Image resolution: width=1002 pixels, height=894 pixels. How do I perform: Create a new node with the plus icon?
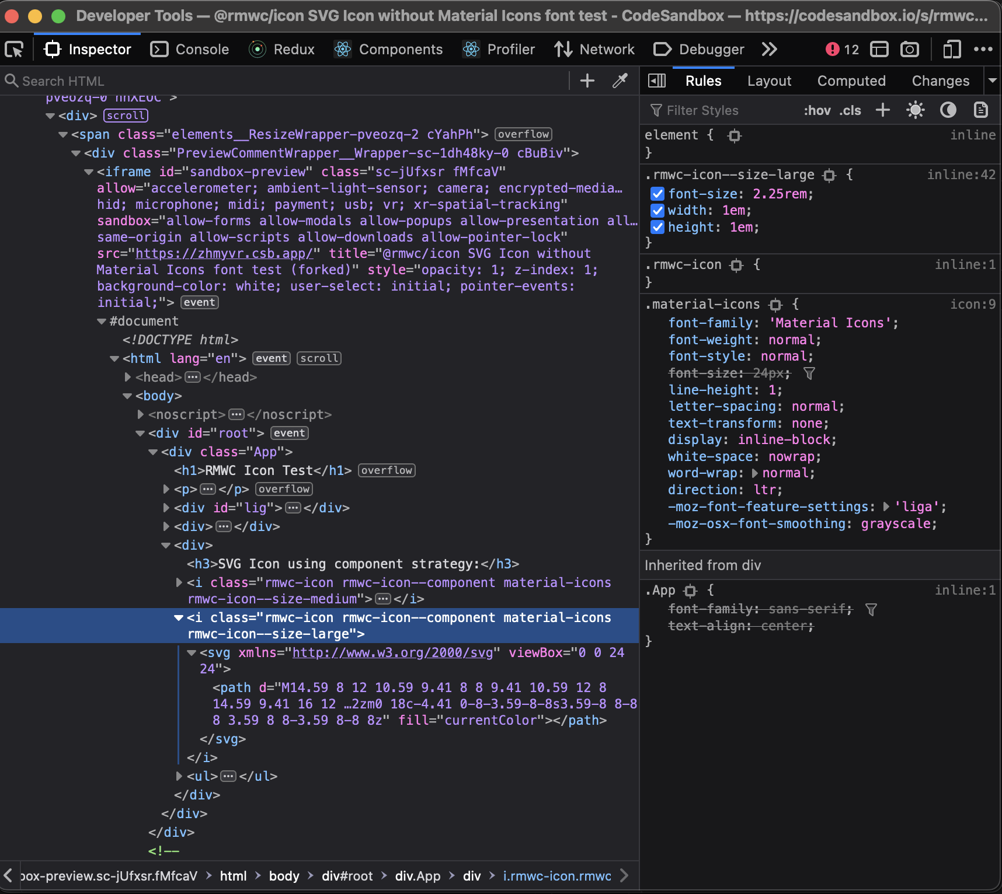(x=587, y=81)
